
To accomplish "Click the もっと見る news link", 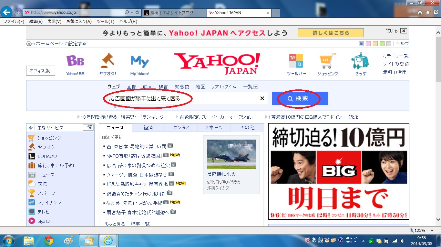I will coord(115,224).
